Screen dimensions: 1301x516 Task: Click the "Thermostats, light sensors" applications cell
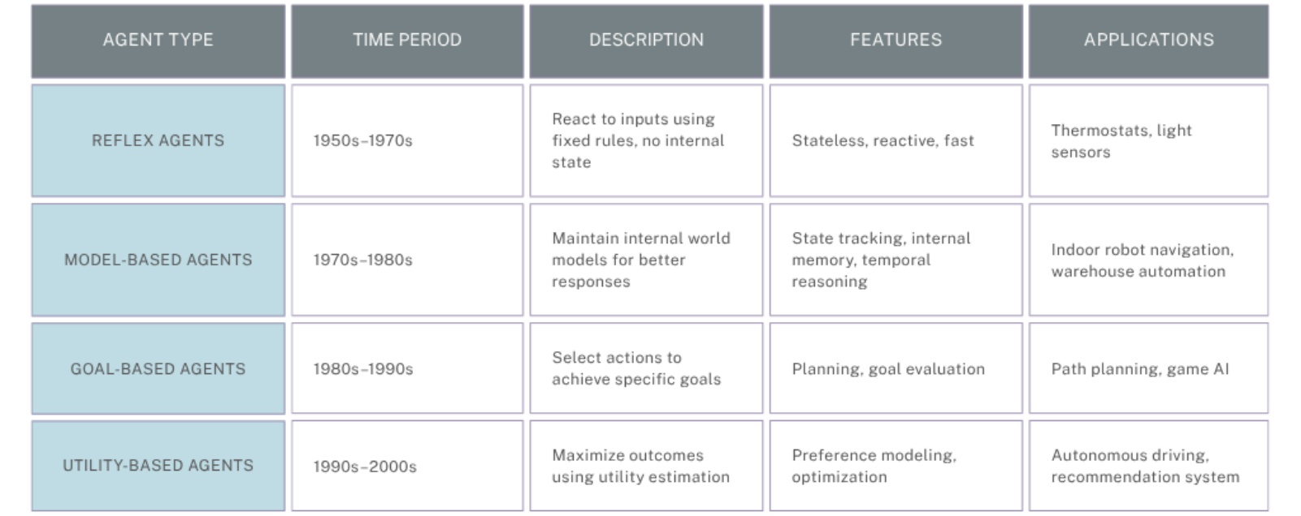tap(1121, 141)
